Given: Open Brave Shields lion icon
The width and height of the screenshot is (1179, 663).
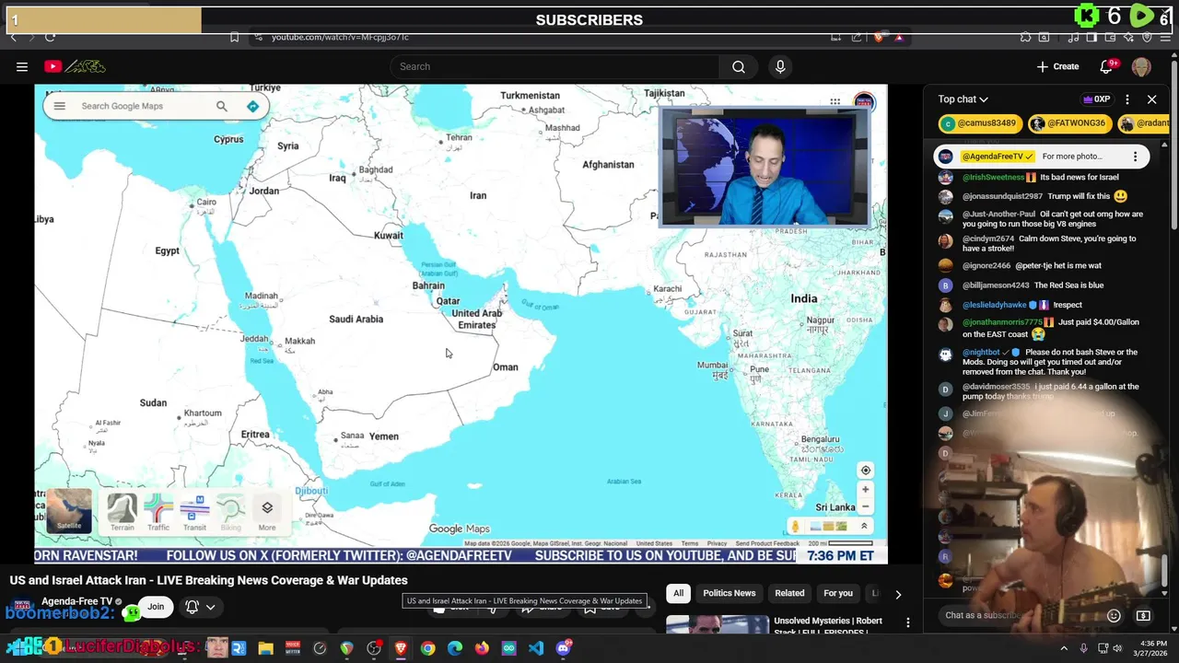Looking at the screenshot, I should tap(879, 37).
